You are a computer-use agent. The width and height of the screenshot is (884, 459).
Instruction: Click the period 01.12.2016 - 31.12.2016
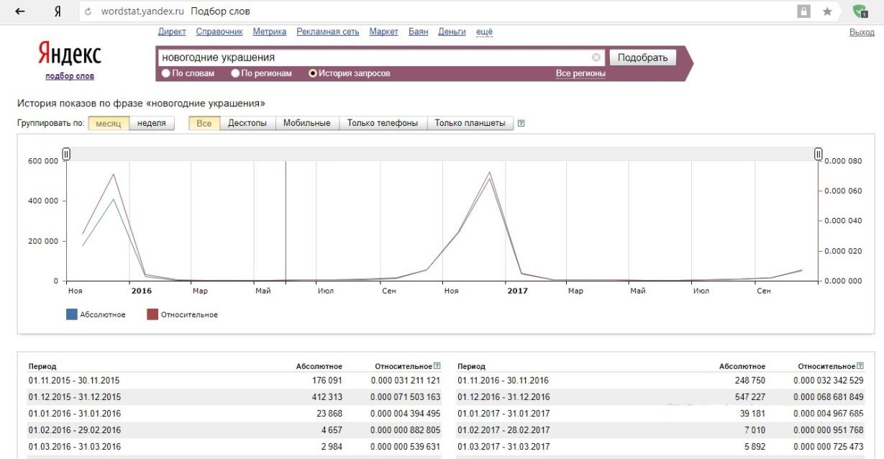coord(503,397)
